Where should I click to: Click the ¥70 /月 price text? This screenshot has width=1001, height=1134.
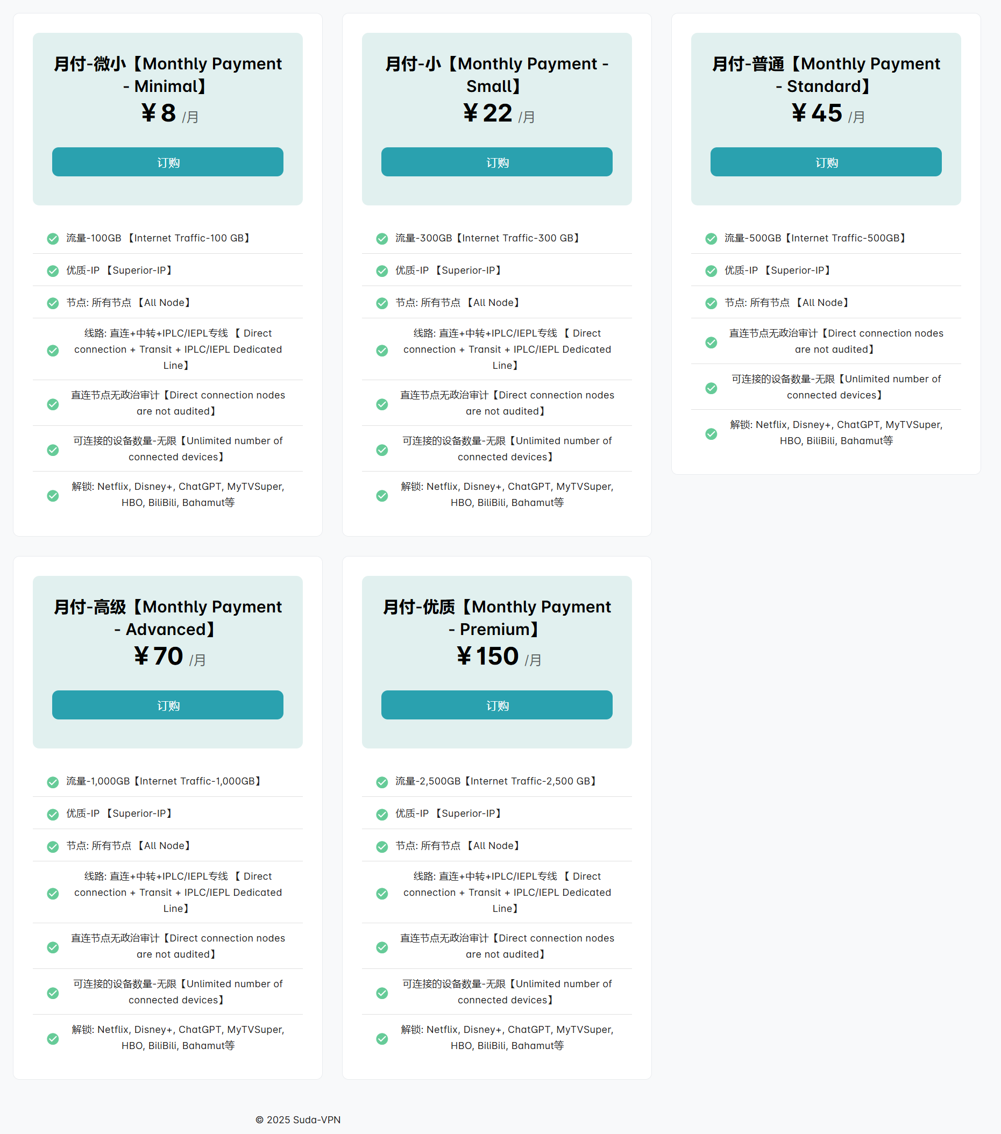169,657
